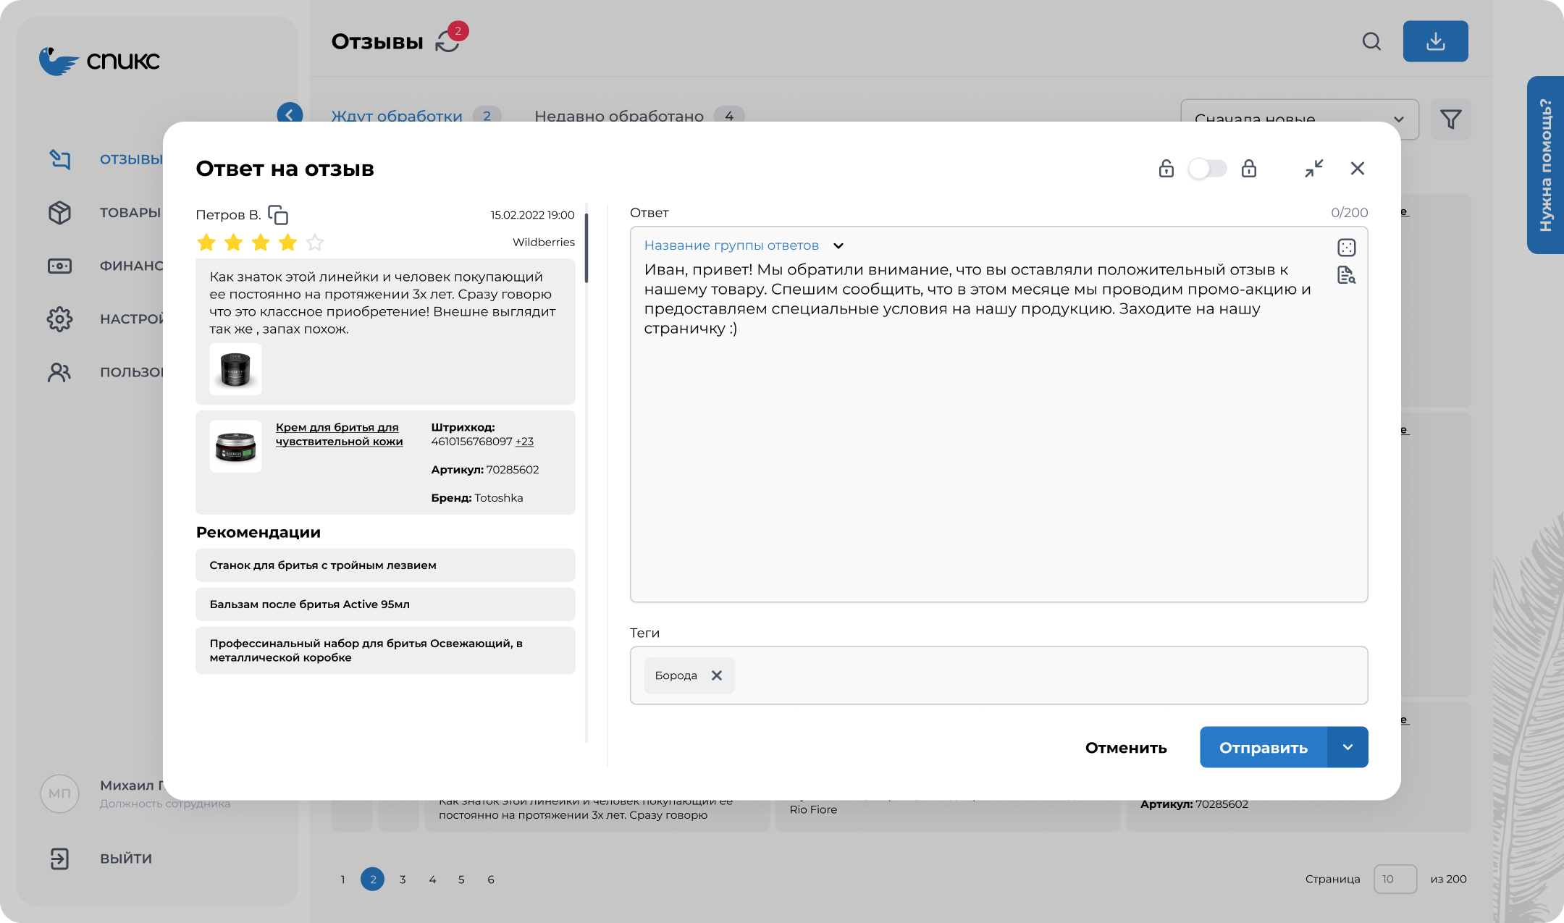Toggle the lock switch in dialog header
This screenshot has width=1564, height=923.
(1207, 169)
